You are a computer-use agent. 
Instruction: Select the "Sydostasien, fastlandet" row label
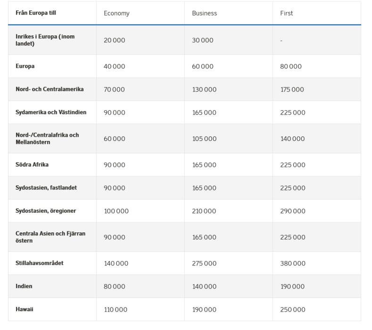pyautogui.click(x=46, y=188)
